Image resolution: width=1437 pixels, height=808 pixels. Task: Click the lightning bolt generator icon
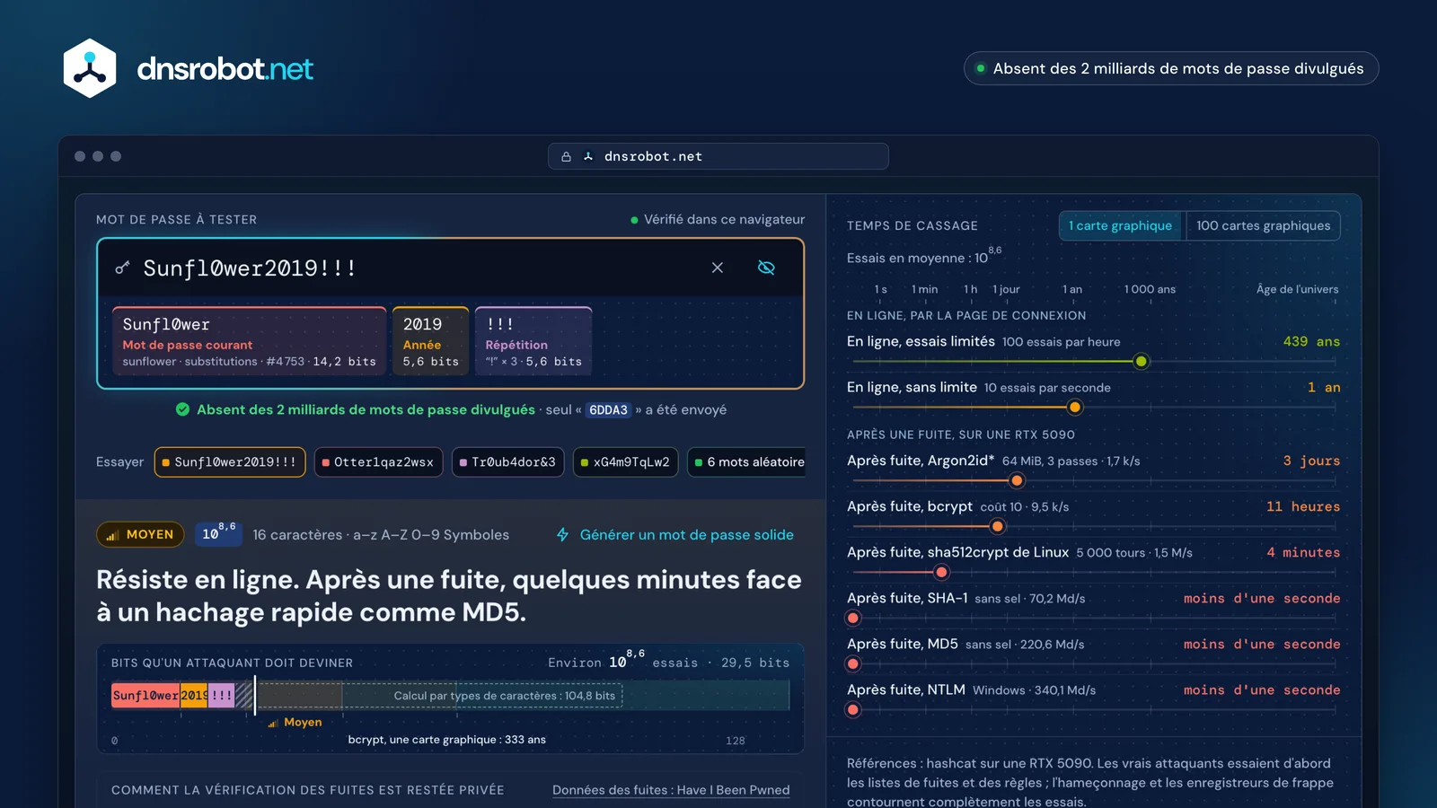pyautogui.click(x=562, y=534)
